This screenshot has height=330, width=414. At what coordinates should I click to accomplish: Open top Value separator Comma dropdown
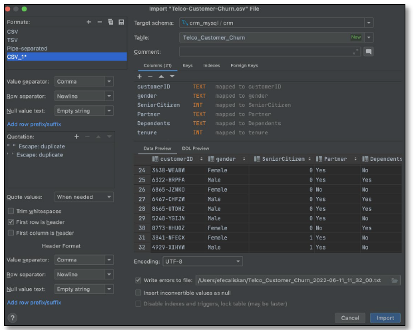click(84, 82)
